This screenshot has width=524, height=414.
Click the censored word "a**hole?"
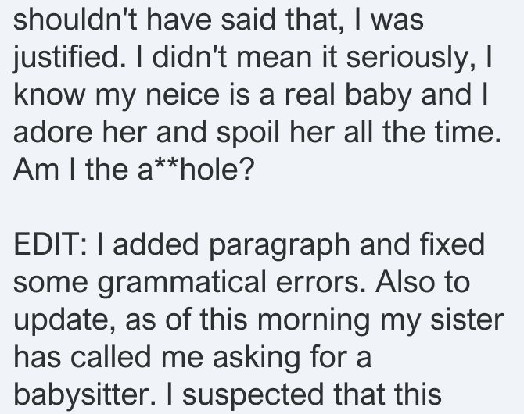point(194,170)
